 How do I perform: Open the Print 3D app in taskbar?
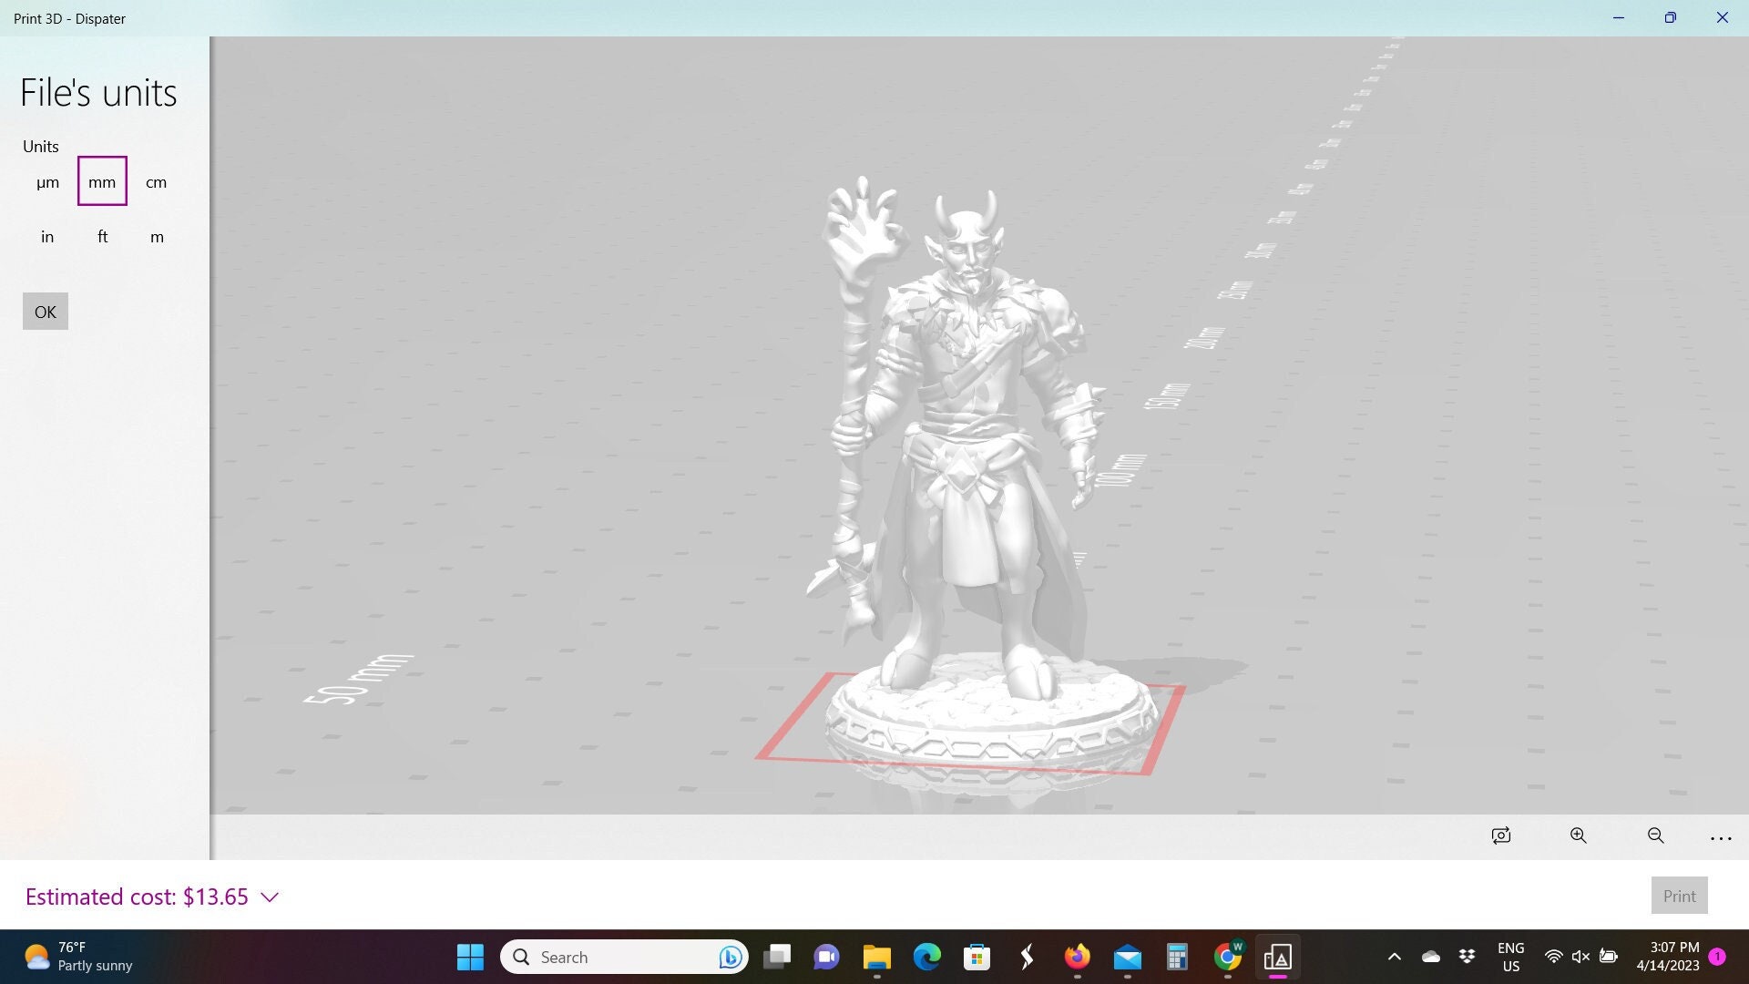pos(1278,958)
